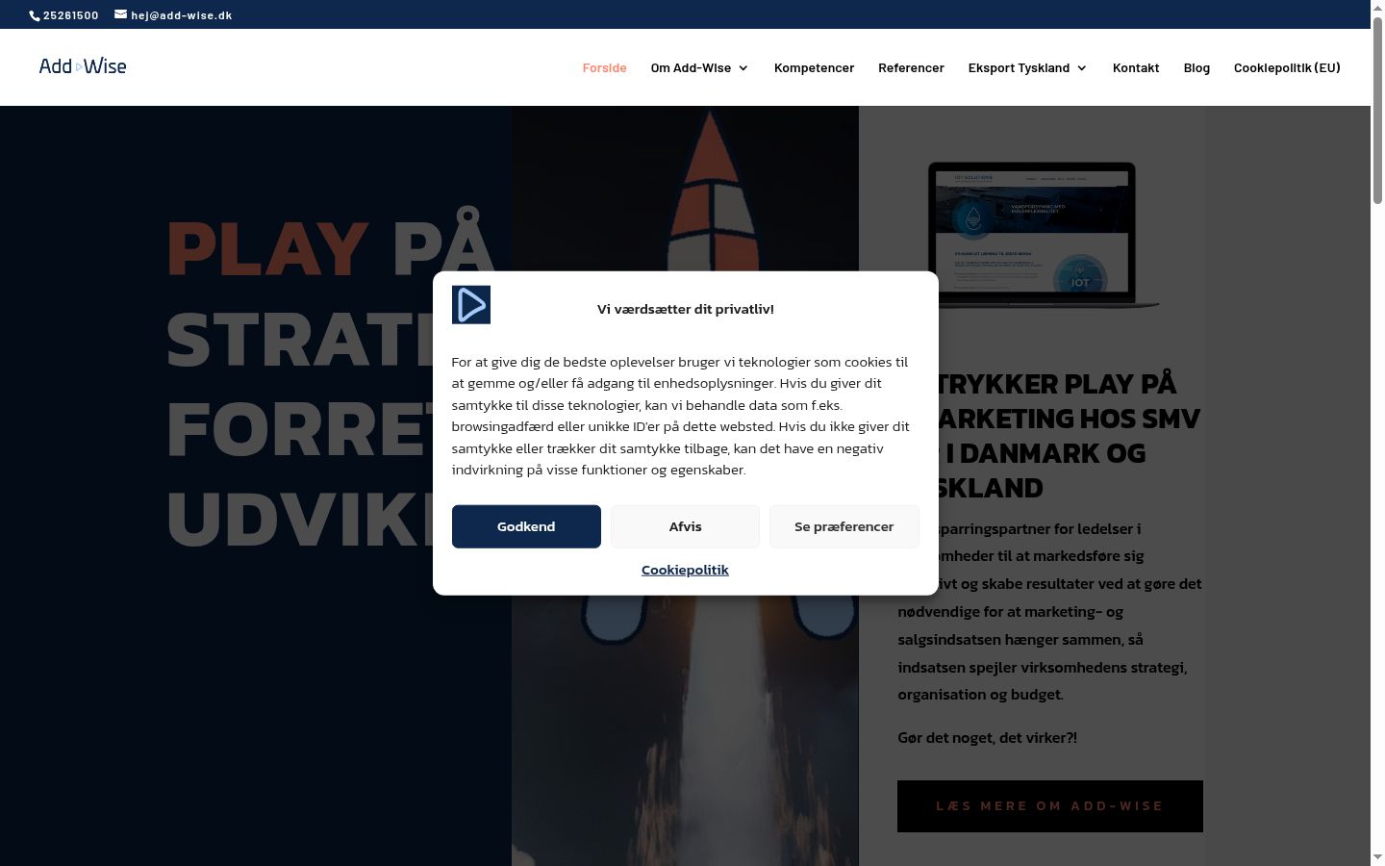Click the hej@add-wise.dk email link
This screenshot has width=1385, height=866.
(182, 15)
